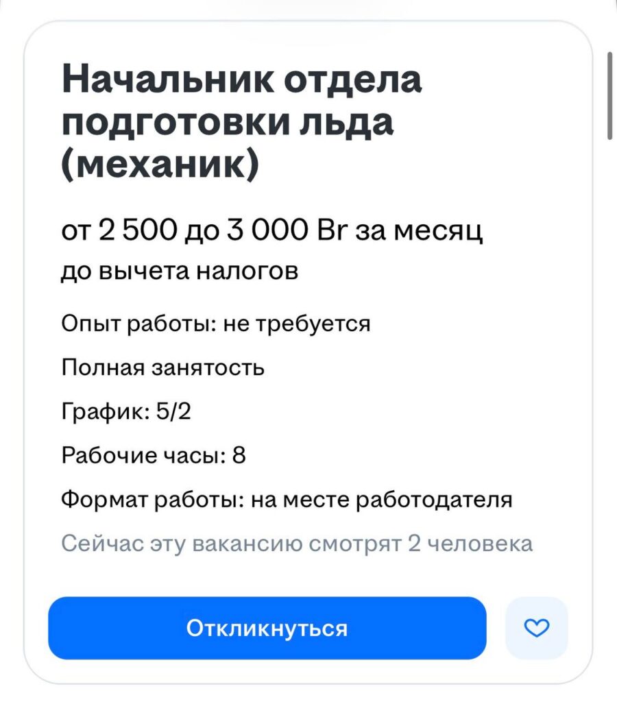
Task: Click the 'на месте работодателя' value
Action: (382, 500)
